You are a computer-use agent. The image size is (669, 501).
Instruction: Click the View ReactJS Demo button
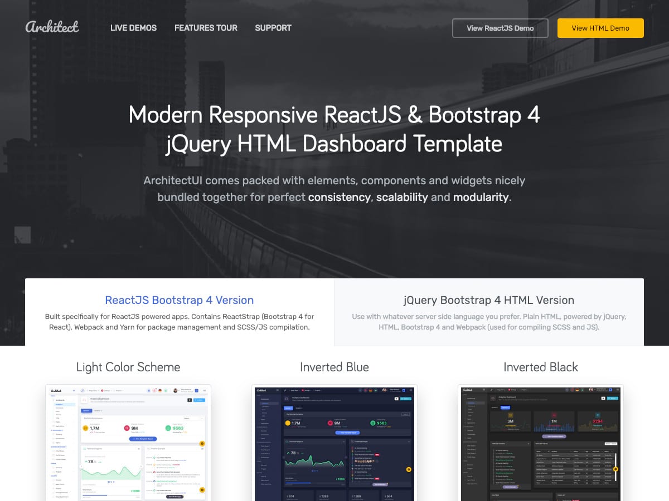click(500, 28)
